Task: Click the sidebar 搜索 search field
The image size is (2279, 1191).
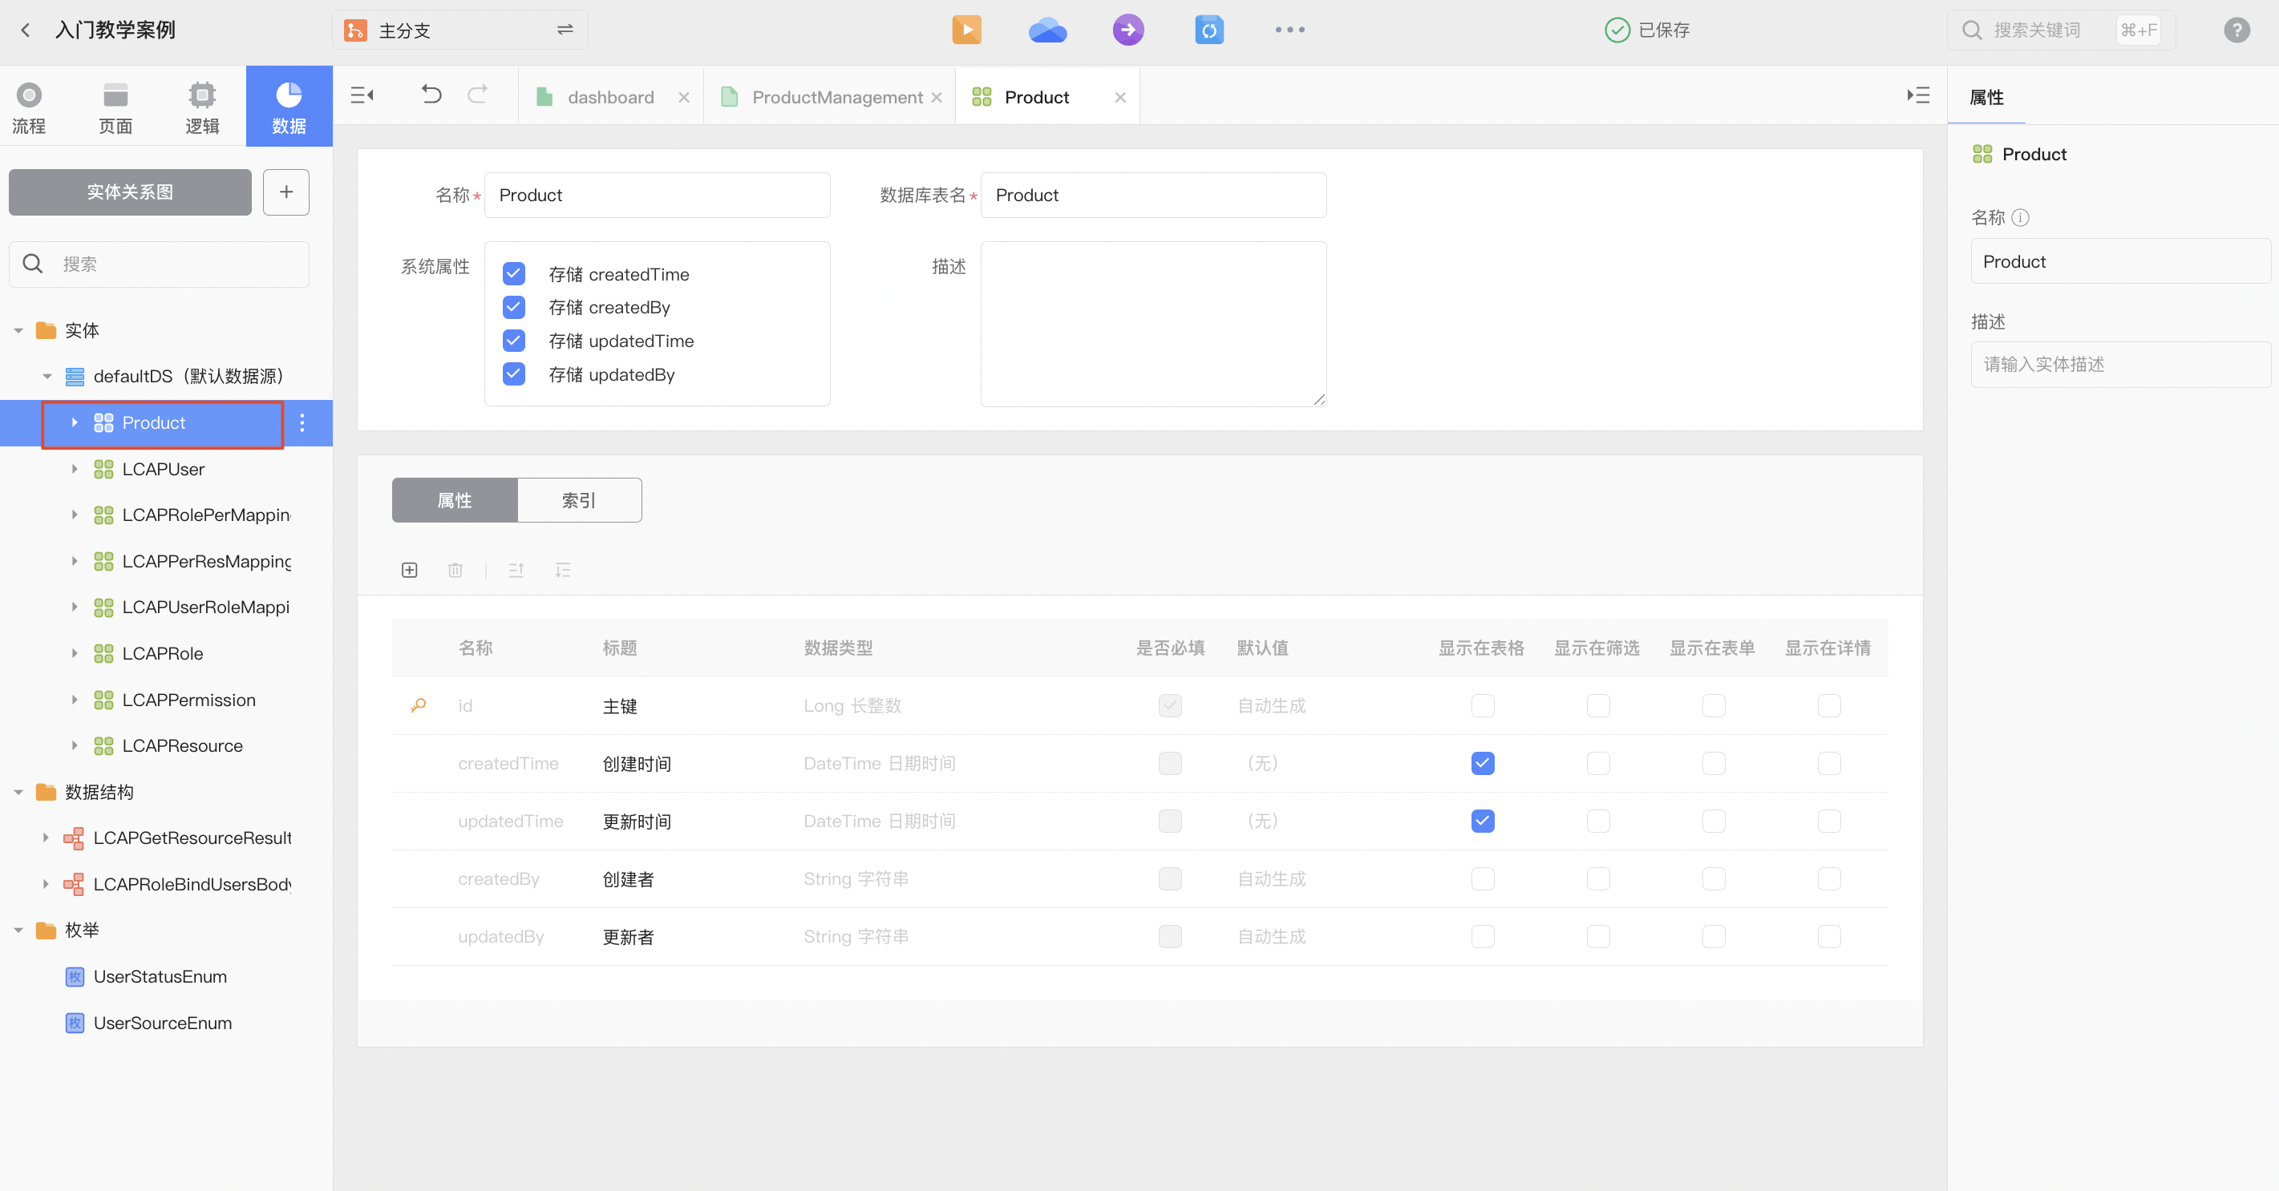Action: click(160, 264)
